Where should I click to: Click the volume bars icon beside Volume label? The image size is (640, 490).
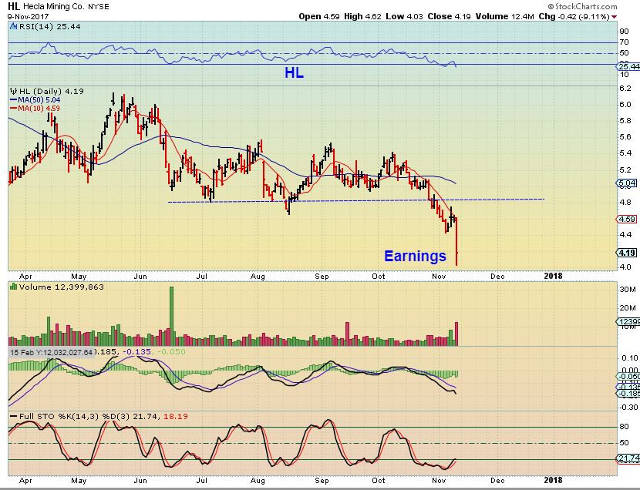(13, 287)
